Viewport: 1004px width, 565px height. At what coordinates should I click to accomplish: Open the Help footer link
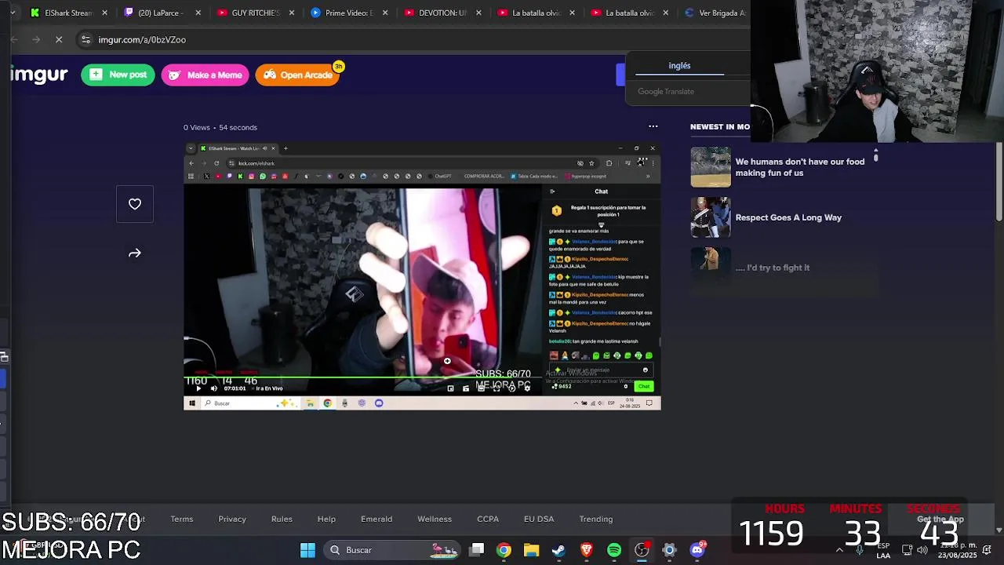pos(326,519)
